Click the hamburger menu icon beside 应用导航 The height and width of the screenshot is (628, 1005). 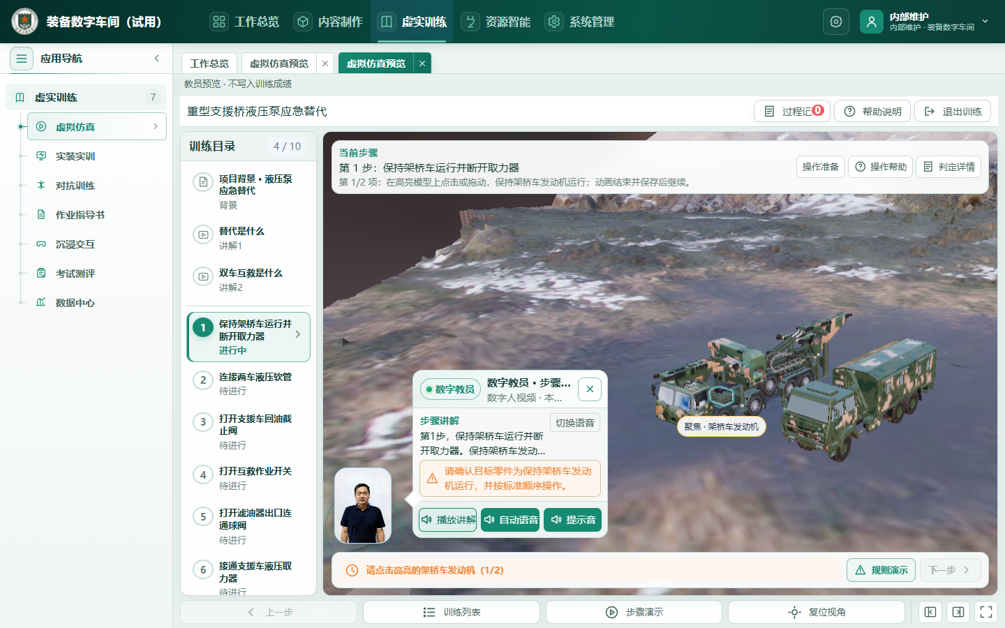click(x=22, y=59)
